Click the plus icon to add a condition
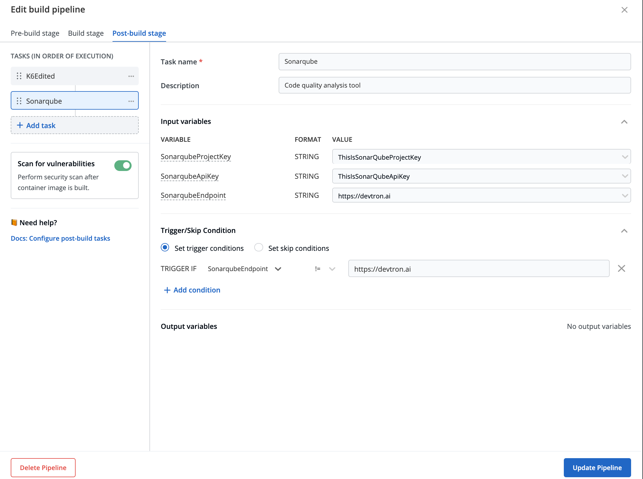Screen dimensions: 643x479 pos(167,290)
